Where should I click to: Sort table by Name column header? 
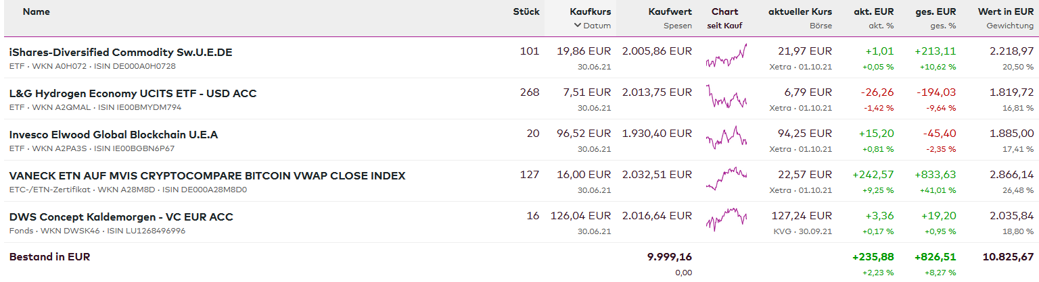click(x=36, y=12)
